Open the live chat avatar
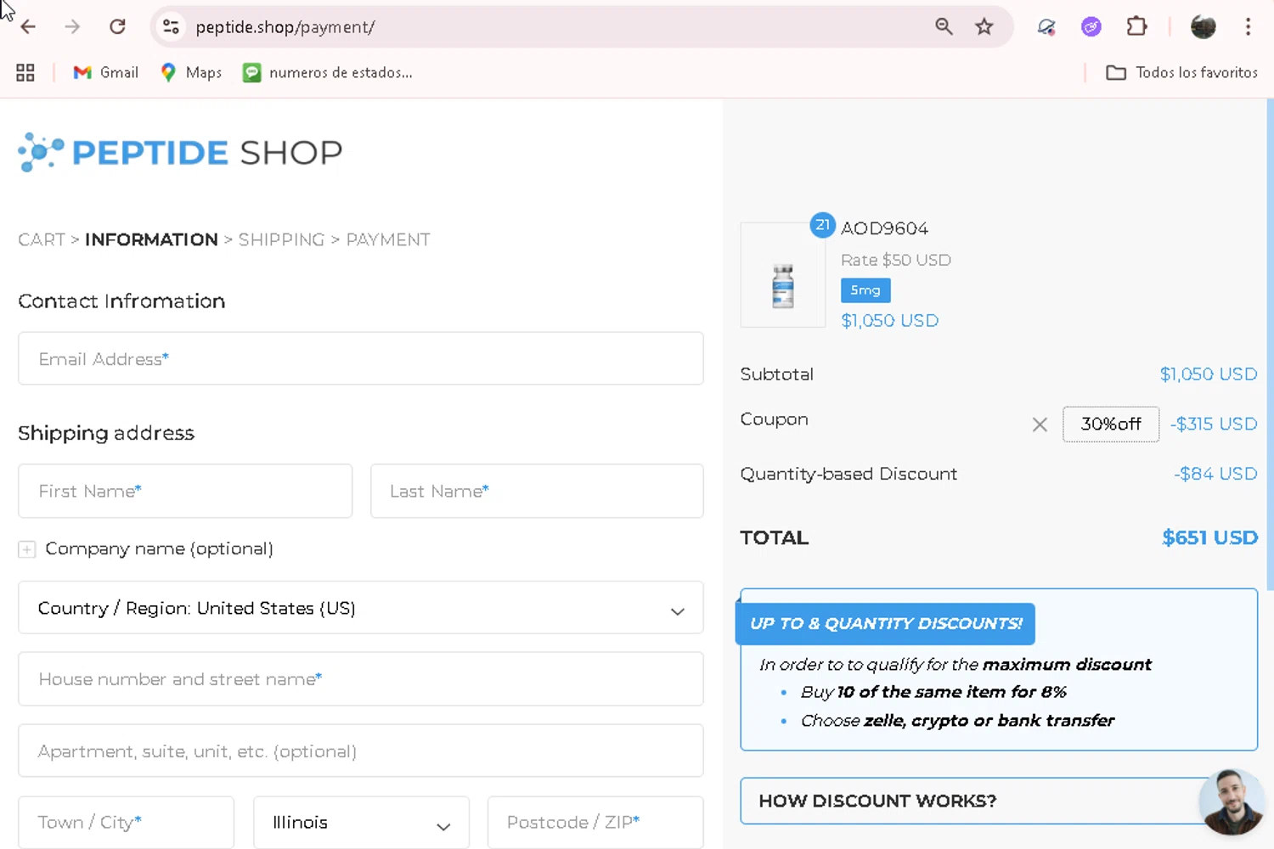 point(1231,801)
